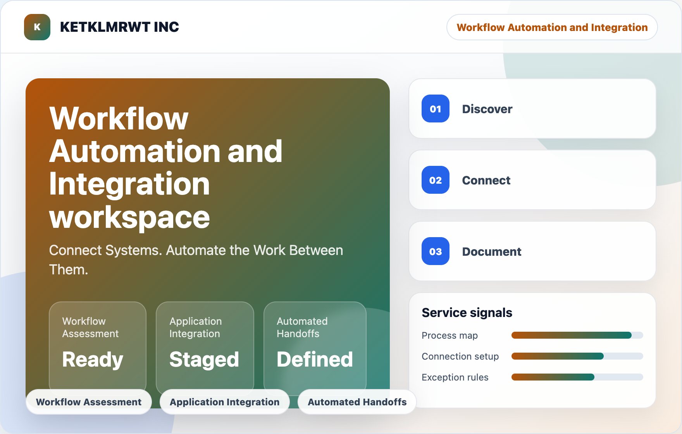This screenshot has width=682, height=434.
Task: Select the Application Integration chip
Action: (225, 402)
